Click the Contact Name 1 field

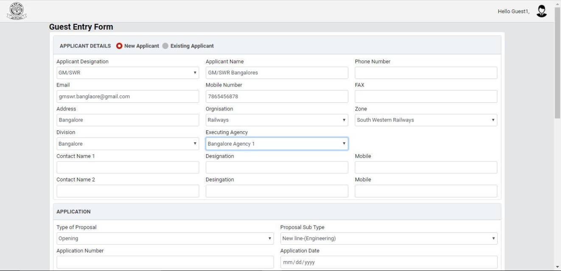click(x=127, y=167)
